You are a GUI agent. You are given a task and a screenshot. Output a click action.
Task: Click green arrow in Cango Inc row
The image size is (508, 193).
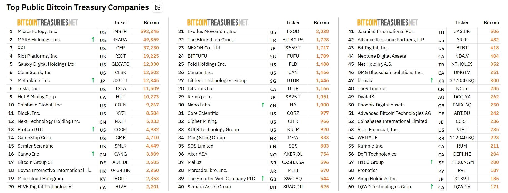[93, 154]
